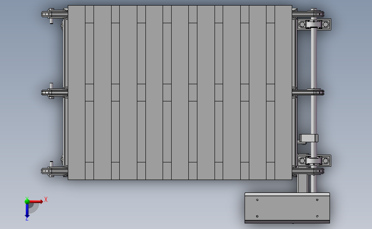Select the upper pillow block bearing on the drive shaft
This screenshot has width=372, height=229.
coord(314,24)
